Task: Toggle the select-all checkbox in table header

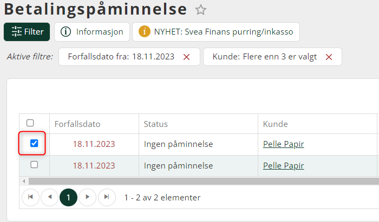Action: (30, 123)
